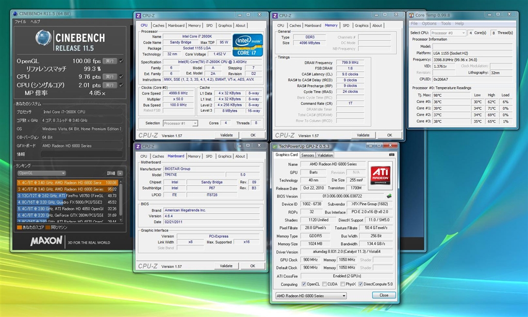Click Validate in CPU-Z Memory window
Viewport: 528px width, 317px height.
point(363,135)
